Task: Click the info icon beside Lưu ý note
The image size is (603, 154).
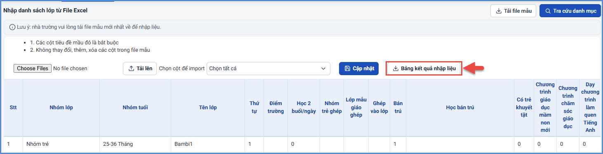Action: pyautogui.click(x=12, y=27)
